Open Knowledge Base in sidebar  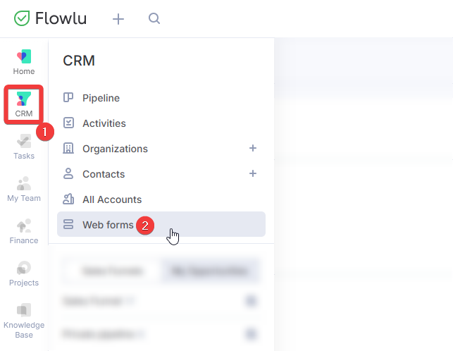coord(24,321)
